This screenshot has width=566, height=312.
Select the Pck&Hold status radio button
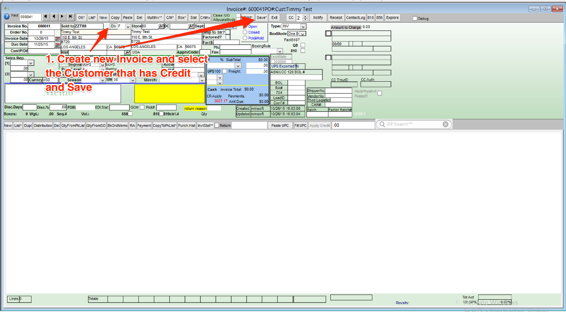[245, 38]
